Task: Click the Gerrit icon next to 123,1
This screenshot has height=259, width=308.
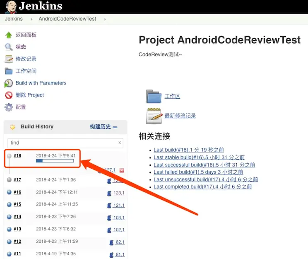Action: click(x=109, y=193)
